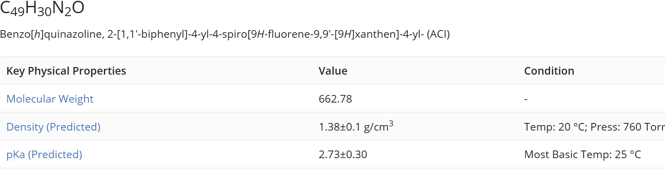Click the C49H30N2O molecular formula heading
Viewport: 665px width, 170px height.
tap(42, 9)
